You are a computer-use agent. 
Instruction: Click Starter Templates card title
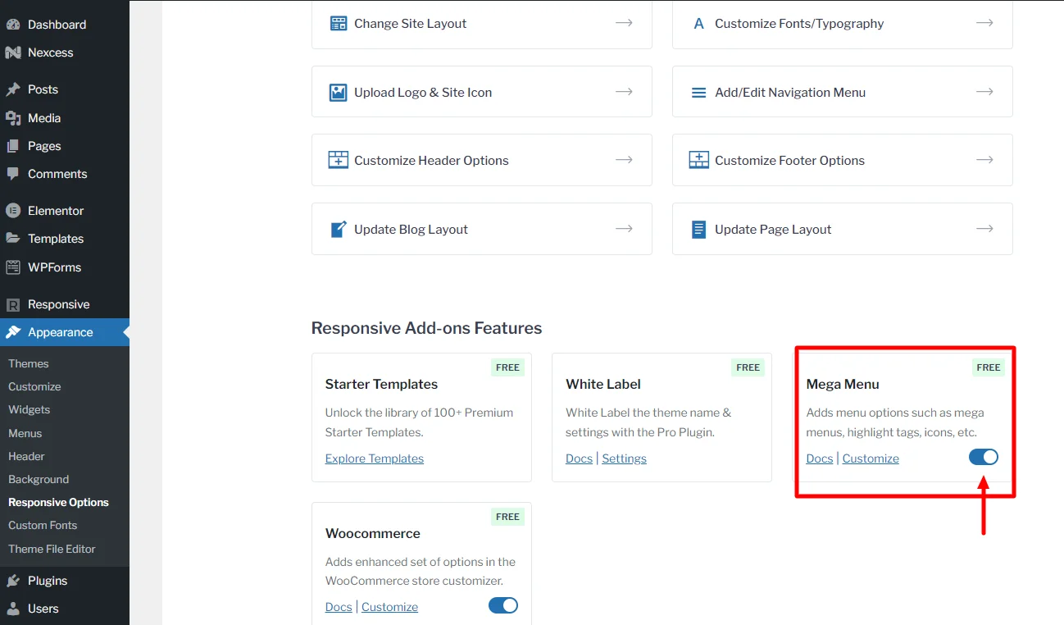[x=381, y=384]
